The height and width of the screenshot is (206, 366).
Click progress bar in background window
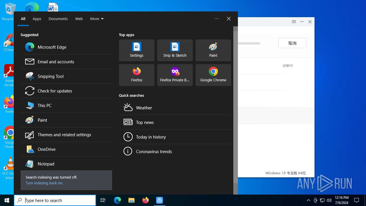click(249, 43)
